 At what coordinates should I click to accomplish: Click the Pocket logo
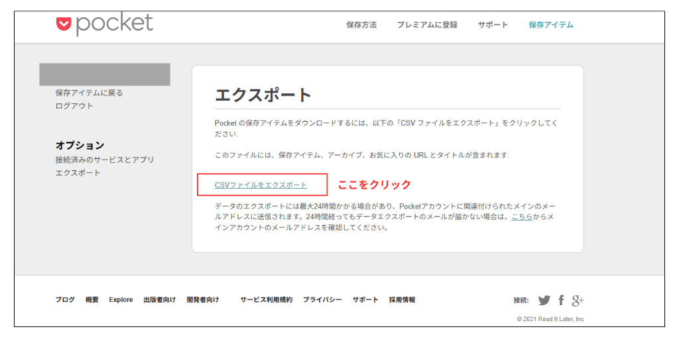coord(104,24)
